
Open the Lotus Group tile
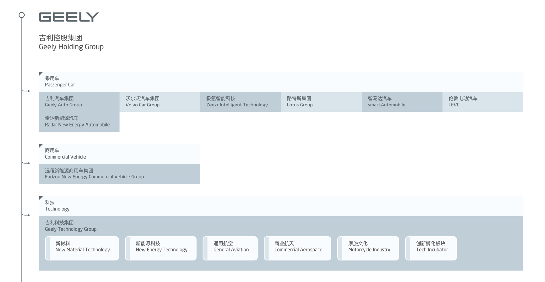(x=321, y=102)
